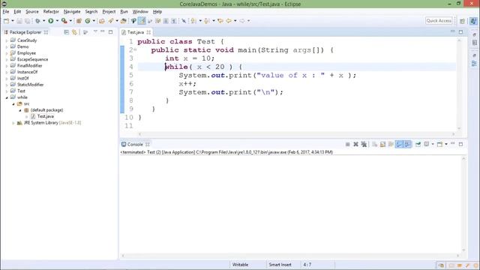The width and height of the screenshot is (480, 270).
Task: Open the Source menu
Action: point(31,12)
